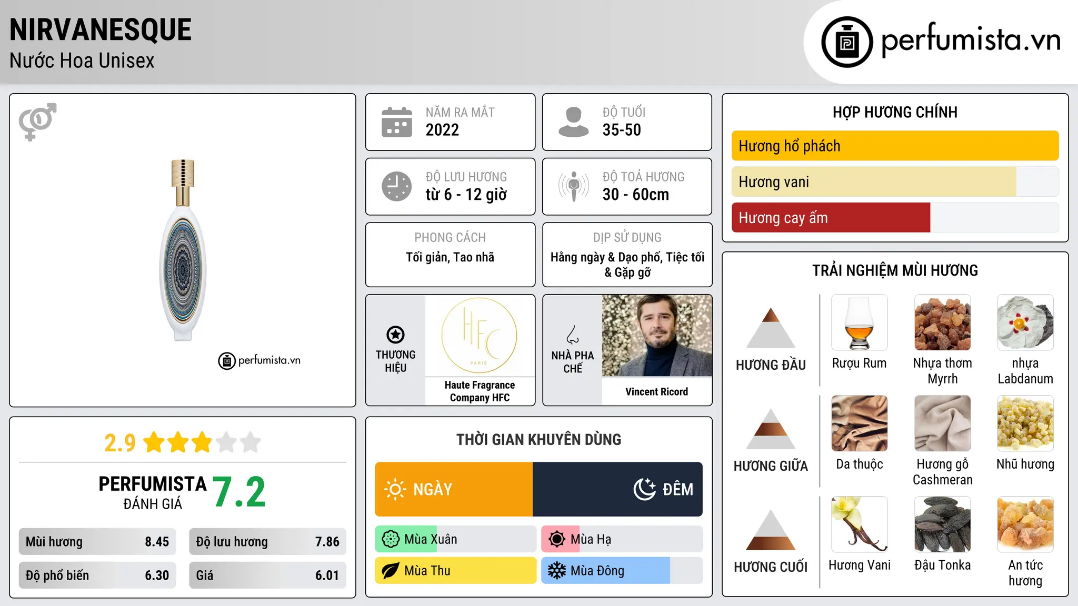Click the Mùa Hạ season bar
This screenshot has width=1078, height=606.
[622, 539]
